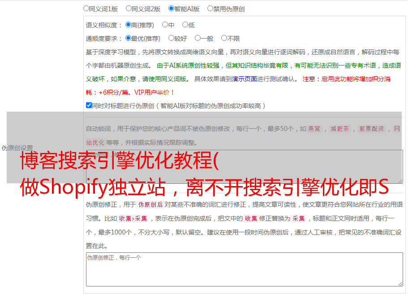This screenshot has width=408, height=295.
Task: Click the 减肥茶 example keyword tag
Action: tap(339, 129)
